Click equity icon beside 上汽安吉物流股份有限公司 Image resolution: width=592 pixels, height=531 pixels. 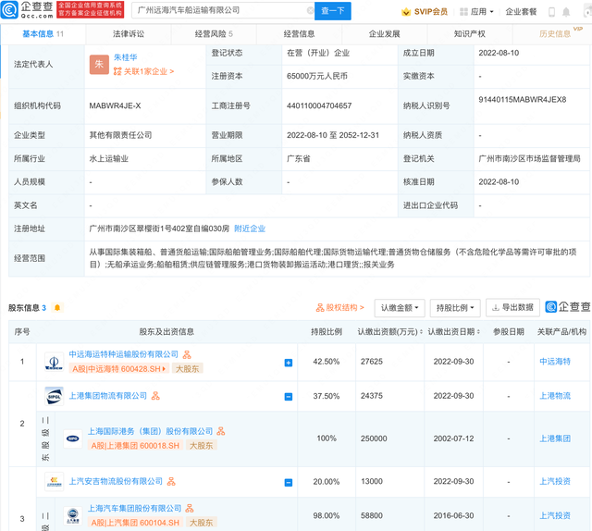pos(171,482)
